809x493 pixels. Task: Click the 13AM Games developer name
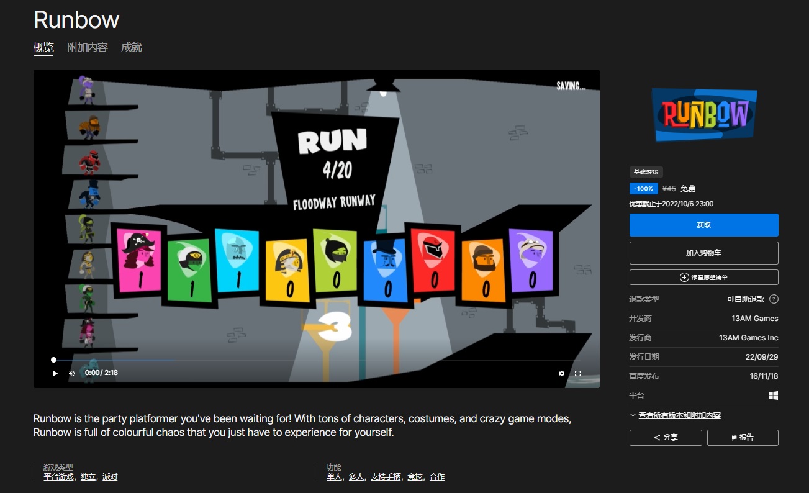[x=754, y=319]
